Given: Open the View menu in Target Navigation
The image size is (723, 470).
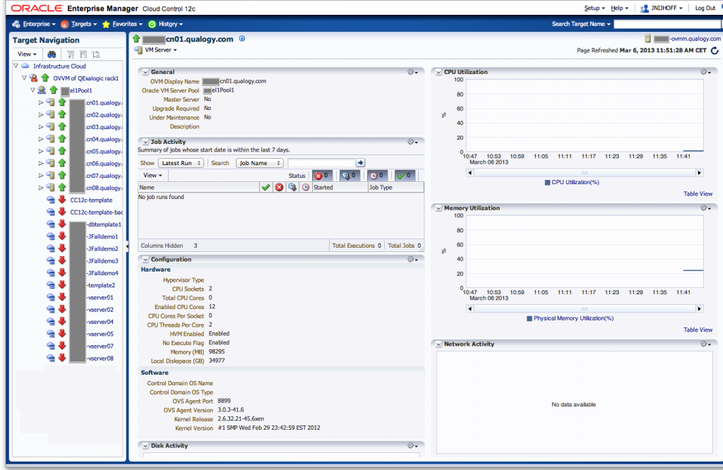Looking at the screenshot, I should (x=27, y=54).
